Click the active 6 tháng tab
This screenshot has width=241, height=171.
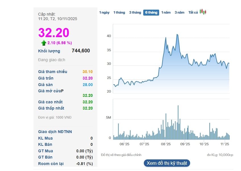click(151, 12)
